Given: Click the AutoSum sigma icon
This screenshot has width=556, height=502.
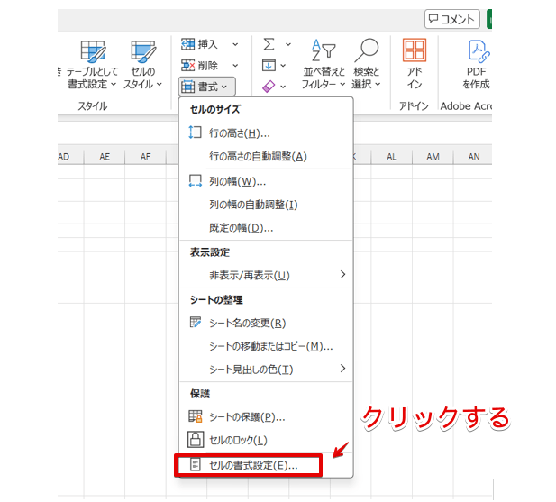Looking at the screenshot, I should point(269,44).
